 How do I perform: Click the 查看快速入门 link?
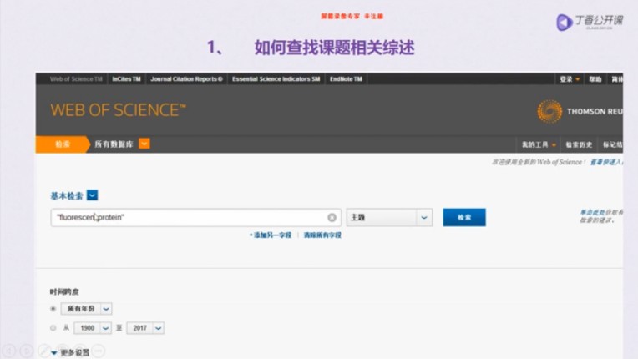606,162
